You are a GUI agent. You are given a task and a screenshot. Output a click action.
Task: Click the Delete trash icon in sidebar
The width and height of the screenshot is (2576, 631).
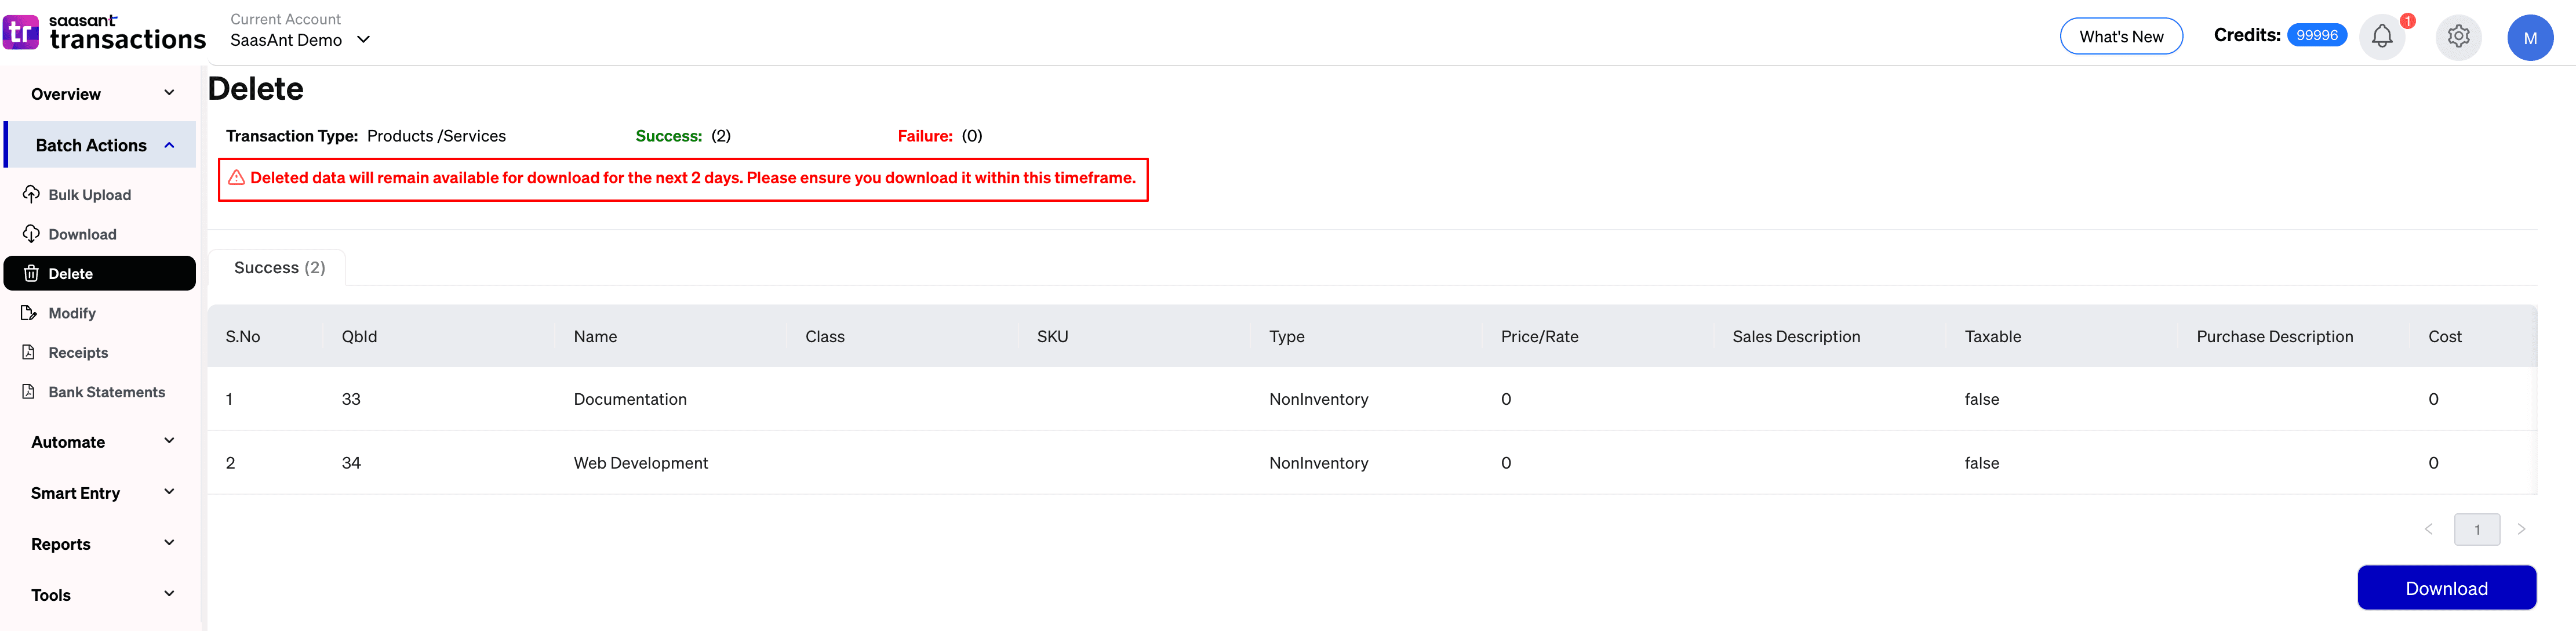(31, 273)
